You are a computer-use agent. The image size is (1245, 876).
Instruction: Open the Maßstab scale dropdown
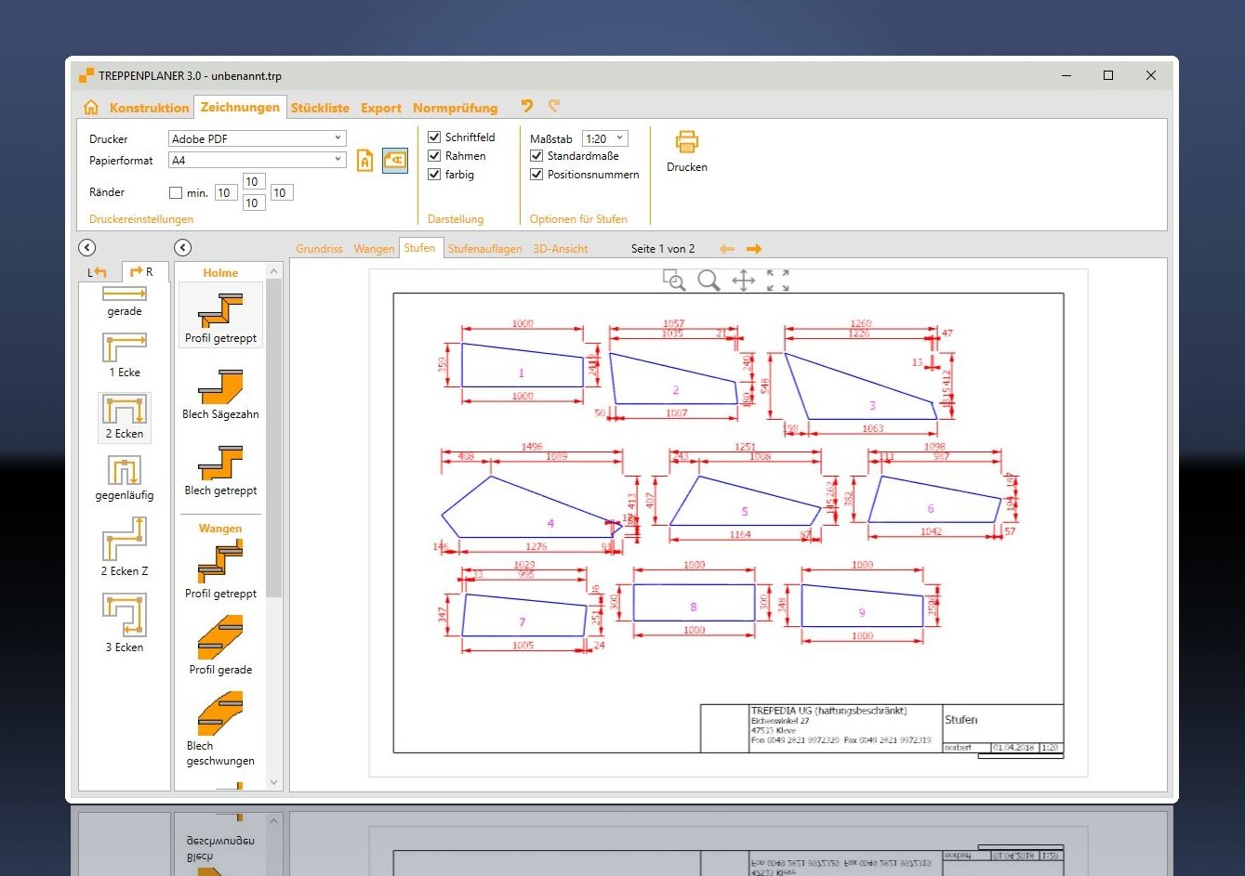coord(605,138)
